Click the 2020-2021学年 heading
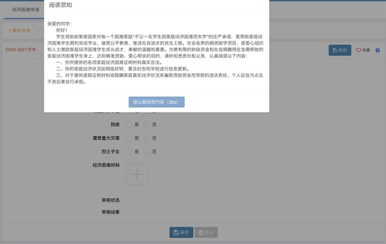 pyautogui.click(x=22, y=50)
